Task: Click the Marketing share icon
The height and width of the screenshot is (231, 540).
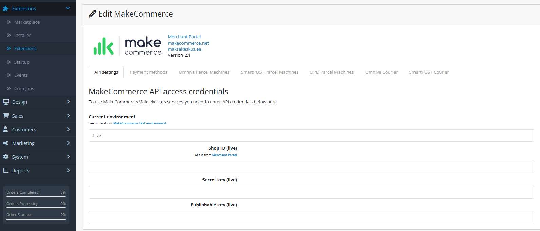Action: 6,143
